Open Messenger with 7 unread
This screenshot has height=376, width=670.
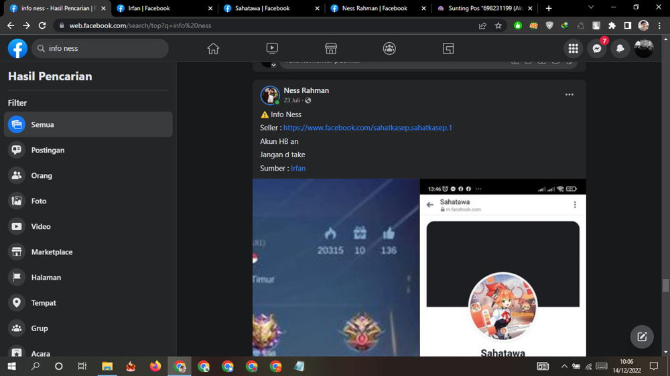click(597, 49)
